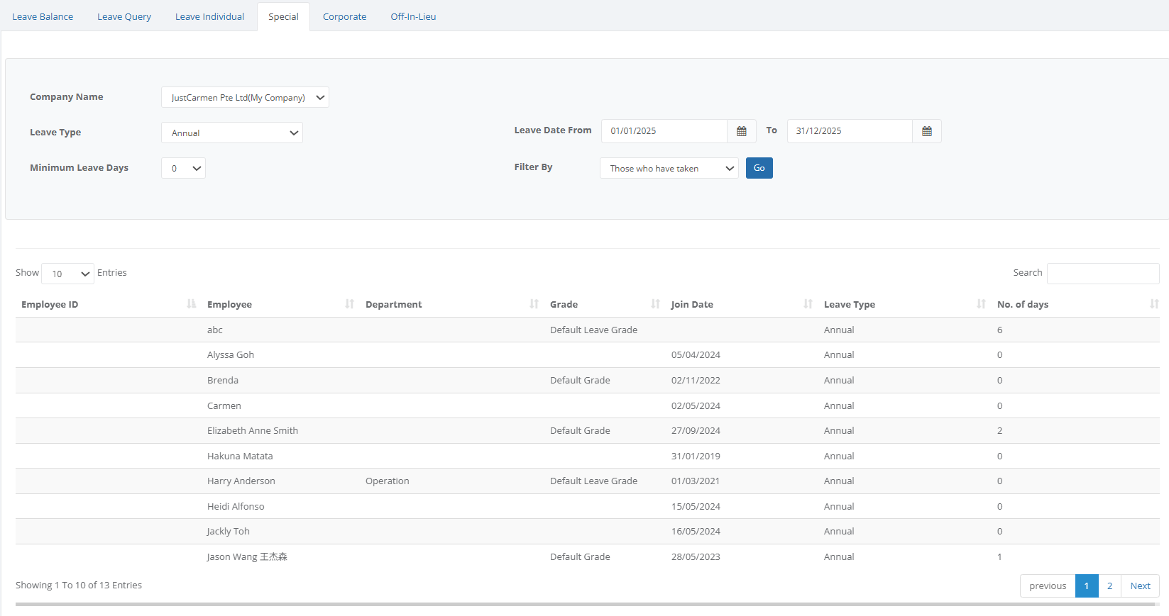Click the Operation department cell
The width and height of the screenshot is (1169, 616).
[388, 481]
